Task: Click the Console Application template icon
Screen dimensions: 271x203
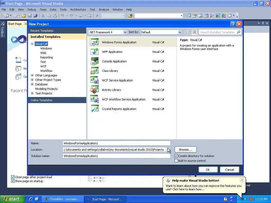Action: 94,61
